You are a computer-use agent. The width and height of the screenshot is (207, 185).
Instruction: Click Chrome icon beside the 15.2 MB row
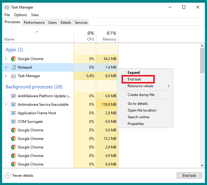(13, 139)
